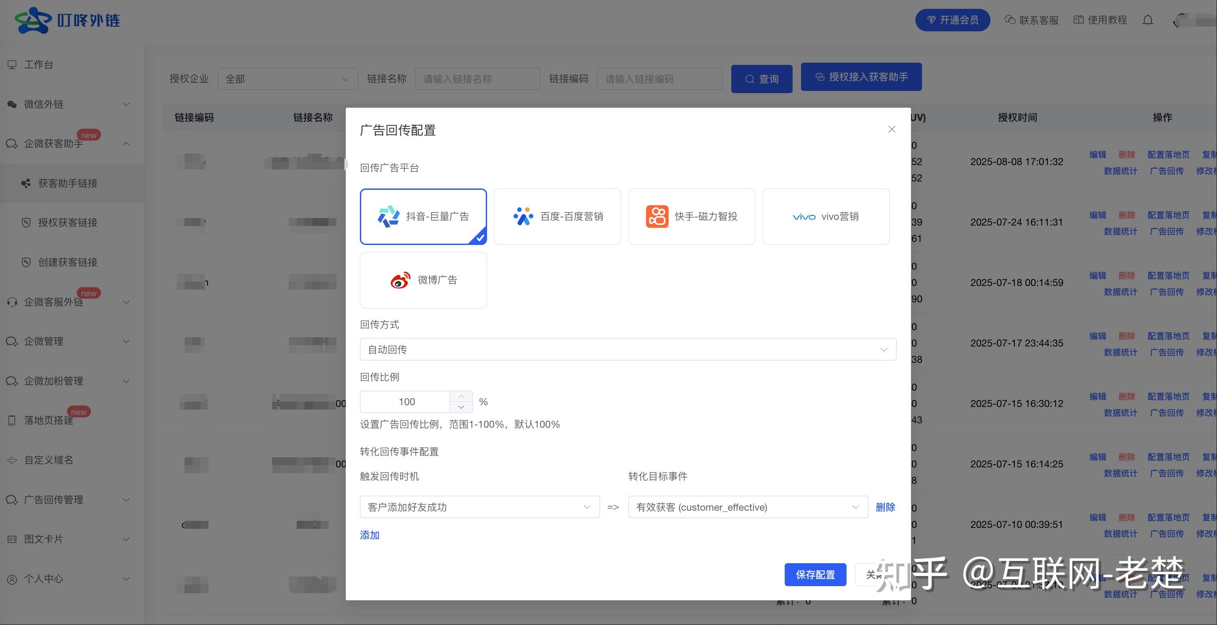Click 数据统计 in the 2025-07-17 23:44:35 row

coord(1120,352)
